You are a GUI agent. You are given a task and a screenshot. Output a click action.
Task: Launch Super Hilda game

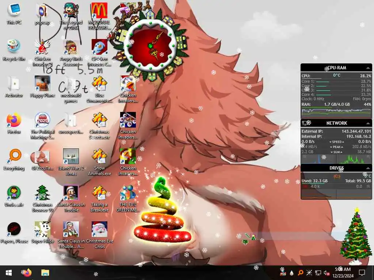click(42, 232)
